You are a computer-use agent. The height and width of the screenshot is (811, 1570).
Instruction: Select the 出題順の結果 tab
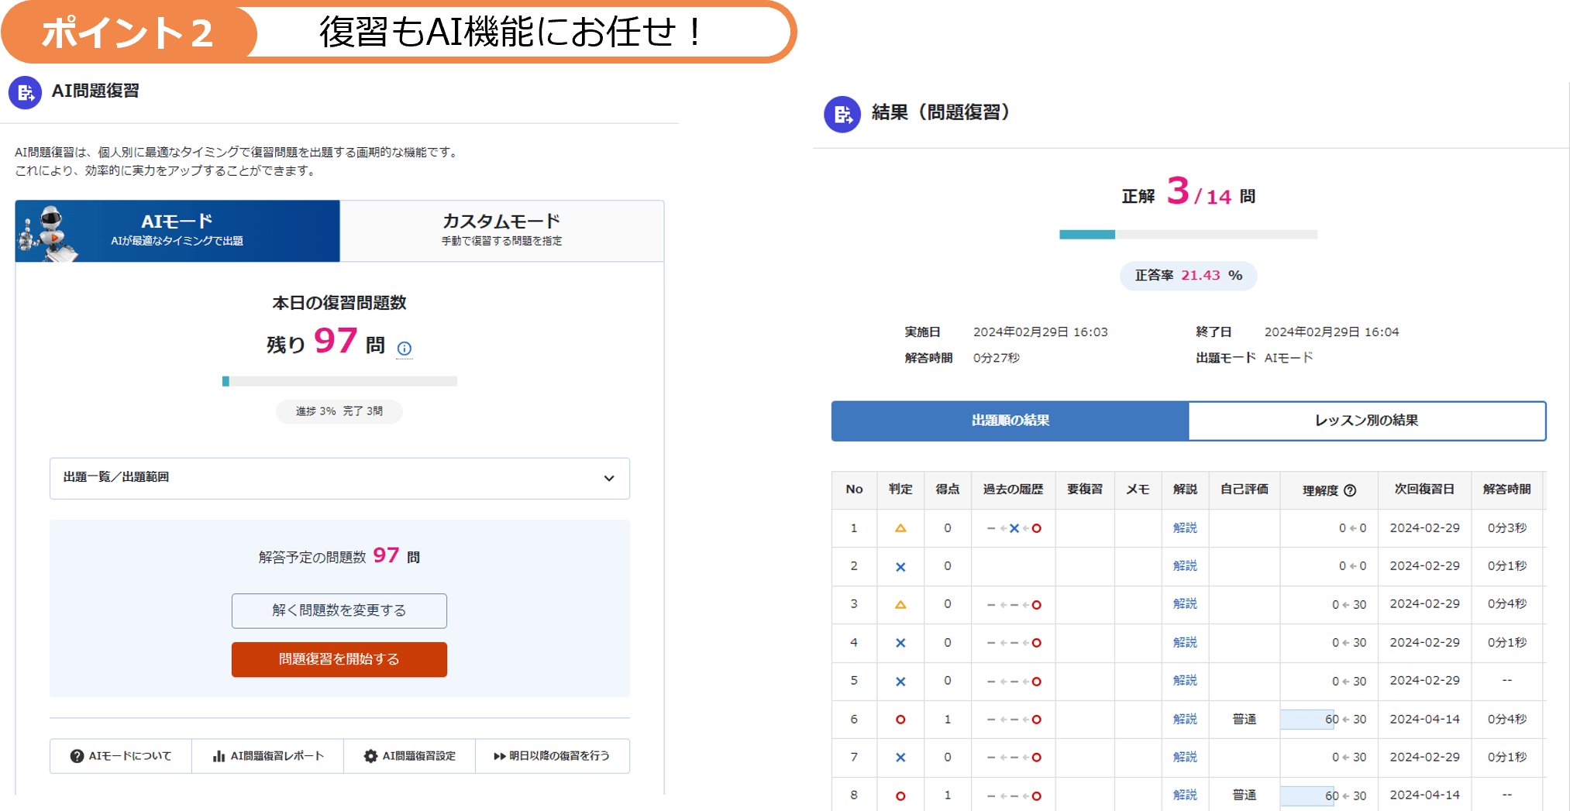tap(1009, 421)
